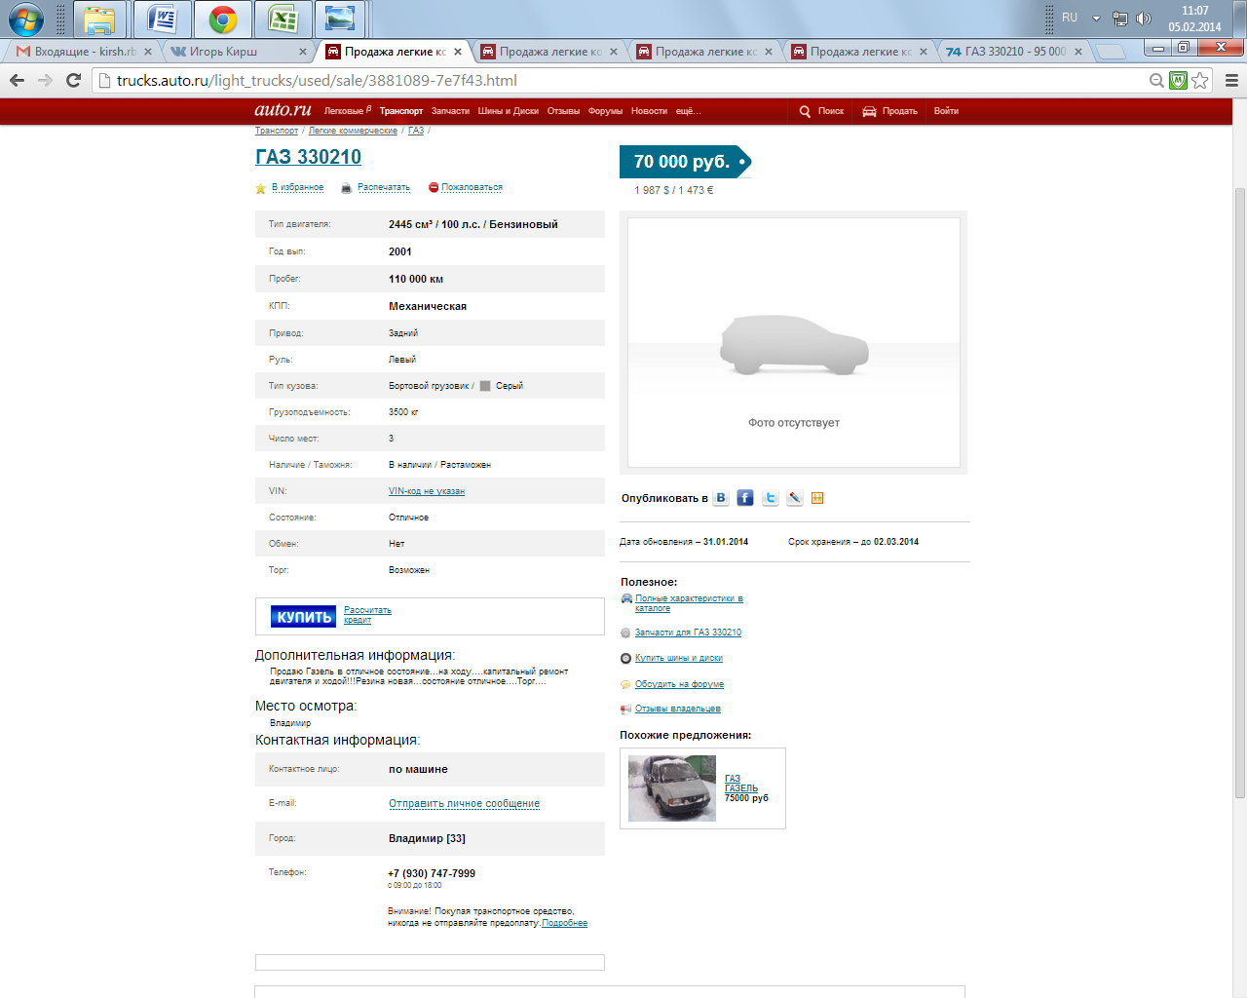Share listing on Twitter icon
The image size is (1247, 998).
point(771,498)
